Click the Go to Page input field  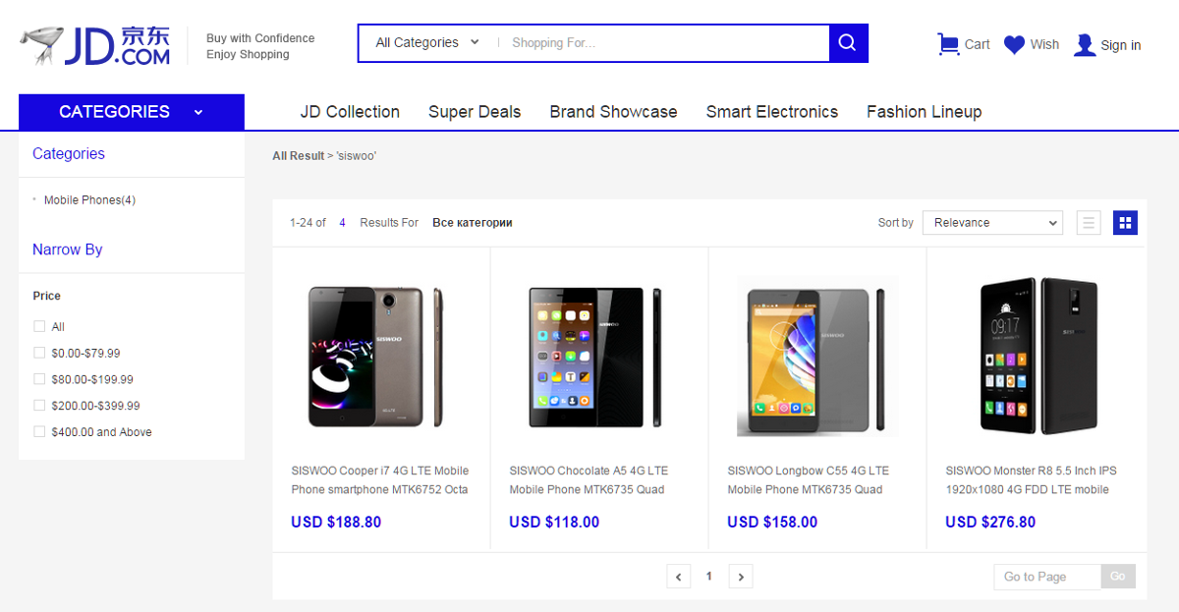pos(1046,577)
